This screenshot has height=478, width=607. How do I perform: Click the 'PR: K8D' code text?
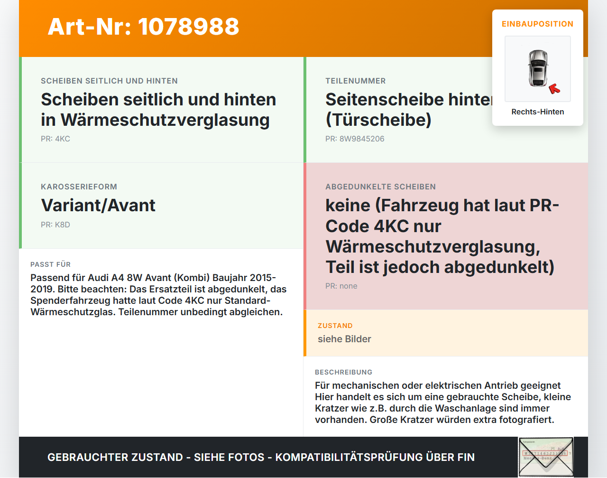[55, 225]
